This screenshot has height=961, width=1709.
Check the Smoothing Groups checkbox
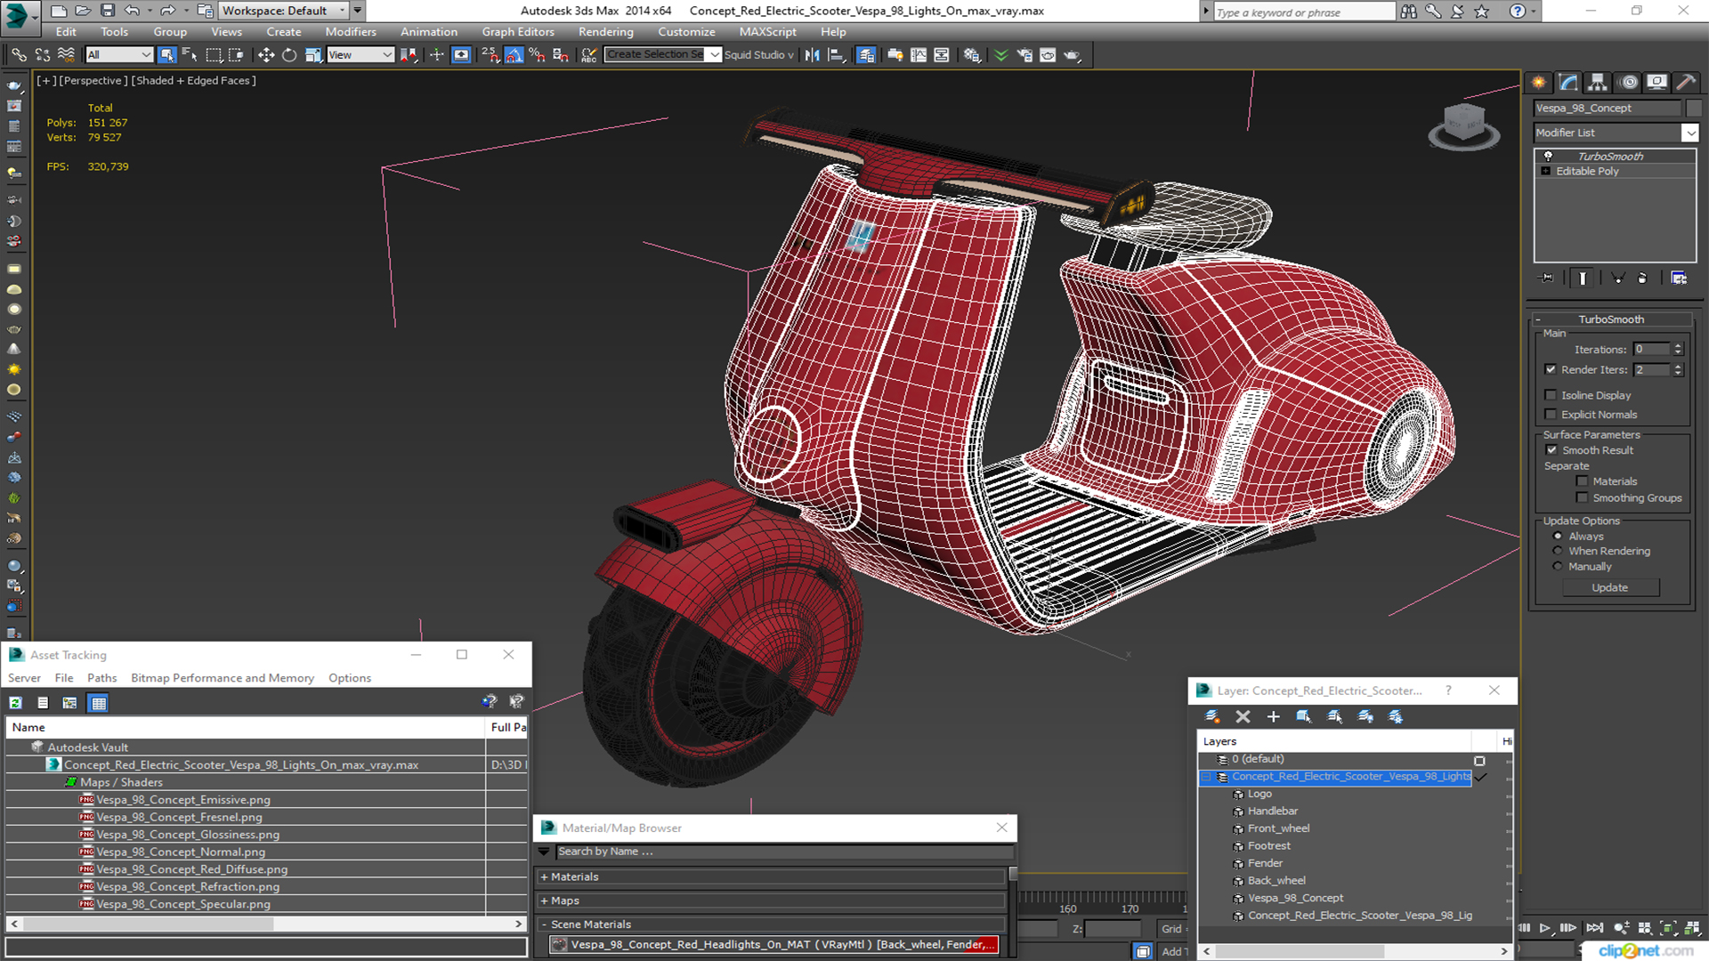(x=1582, y=498)
